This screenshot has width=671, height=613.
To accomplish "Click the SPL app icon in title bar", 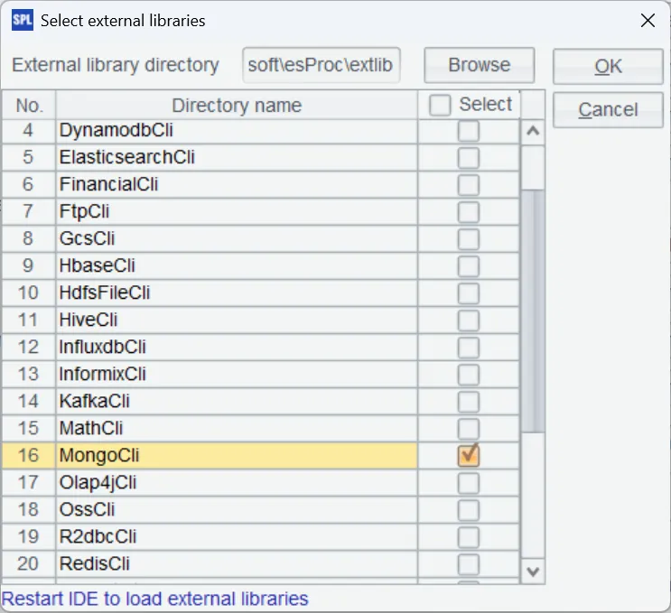I will pyautogui.click(x=22, y=21).
